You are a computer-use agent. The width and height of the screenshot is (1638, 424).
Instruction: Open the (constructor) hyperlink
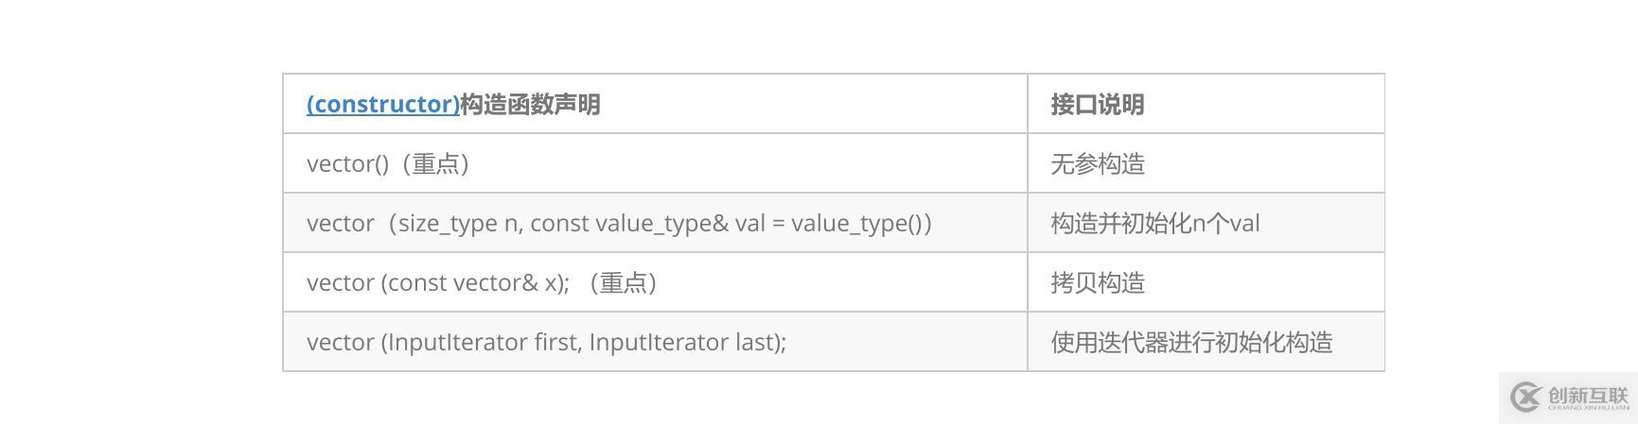tap(383, 104)
